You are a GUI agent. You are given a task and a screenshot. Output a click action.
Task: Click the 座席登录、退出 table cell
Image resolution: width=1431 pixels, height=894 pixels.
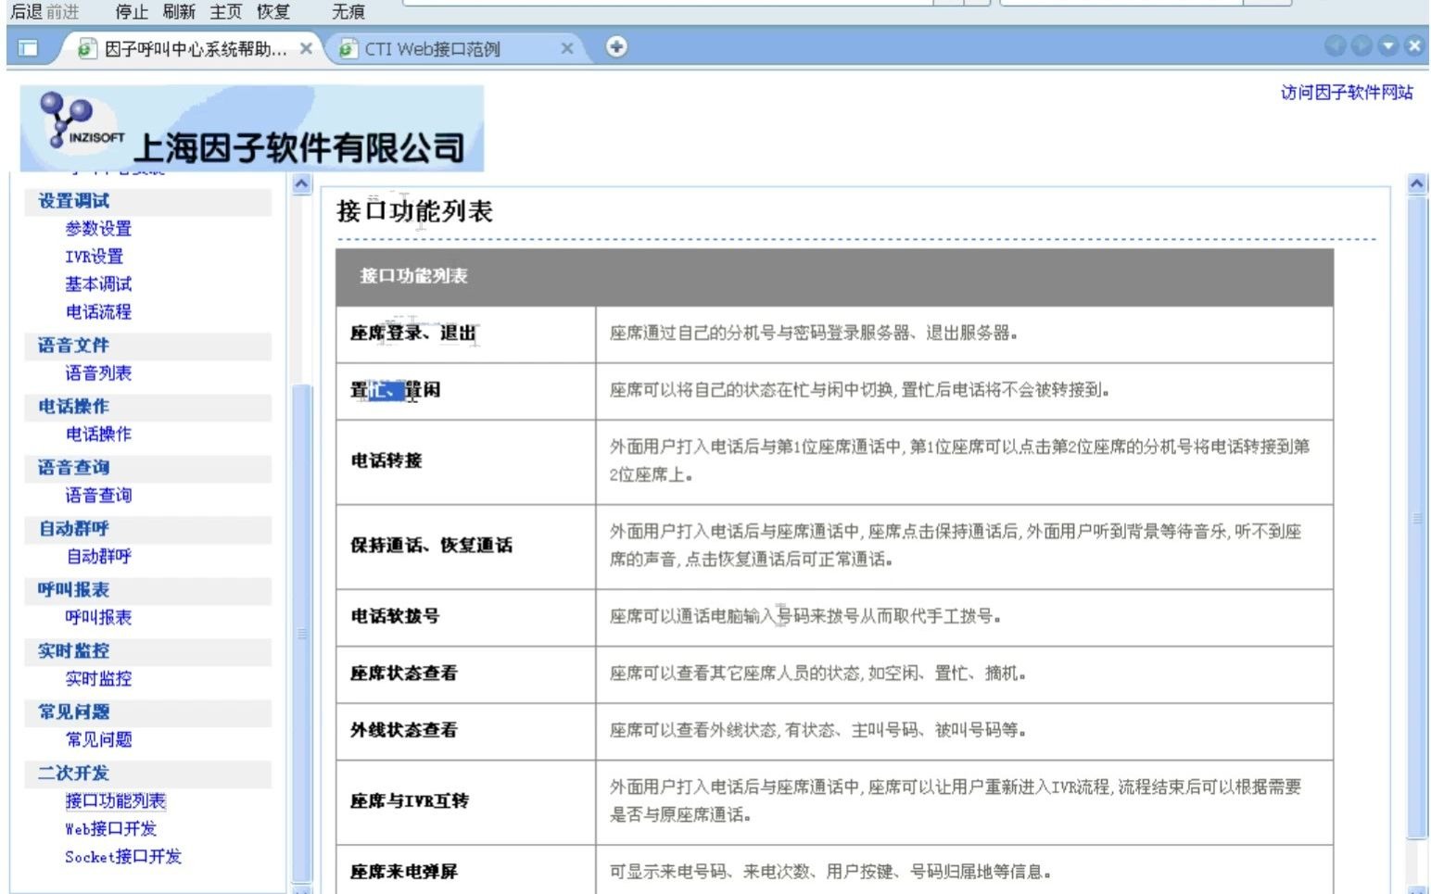click(x=465, y=334)
